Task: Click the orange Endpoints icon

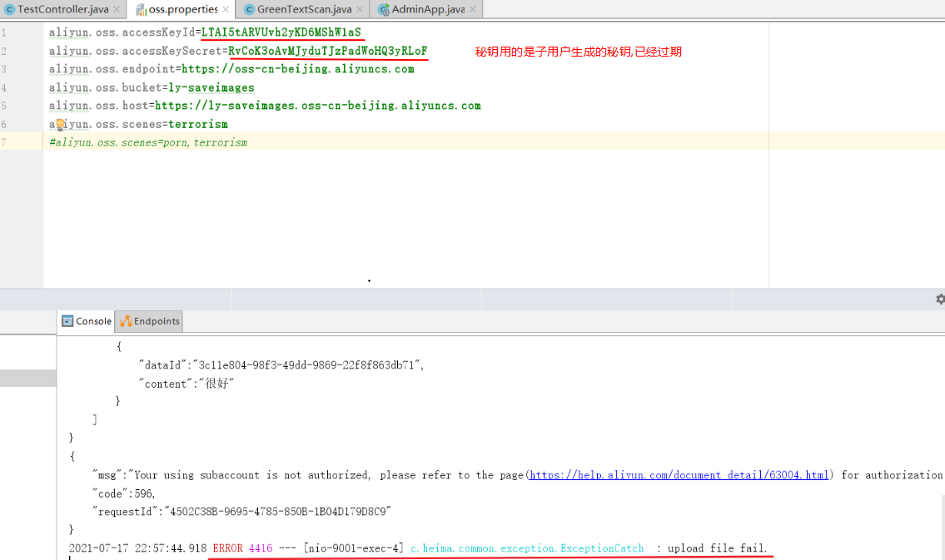Action: (125, 321)
